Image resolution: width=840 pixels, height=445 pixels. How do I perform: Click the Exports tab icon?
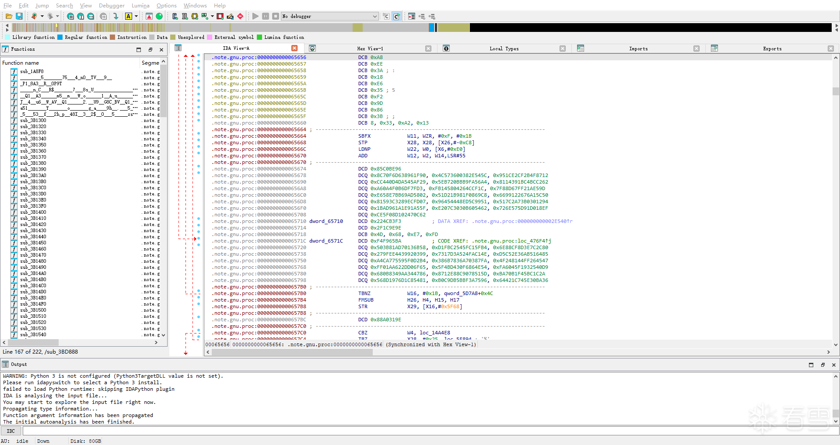(714, 49)
